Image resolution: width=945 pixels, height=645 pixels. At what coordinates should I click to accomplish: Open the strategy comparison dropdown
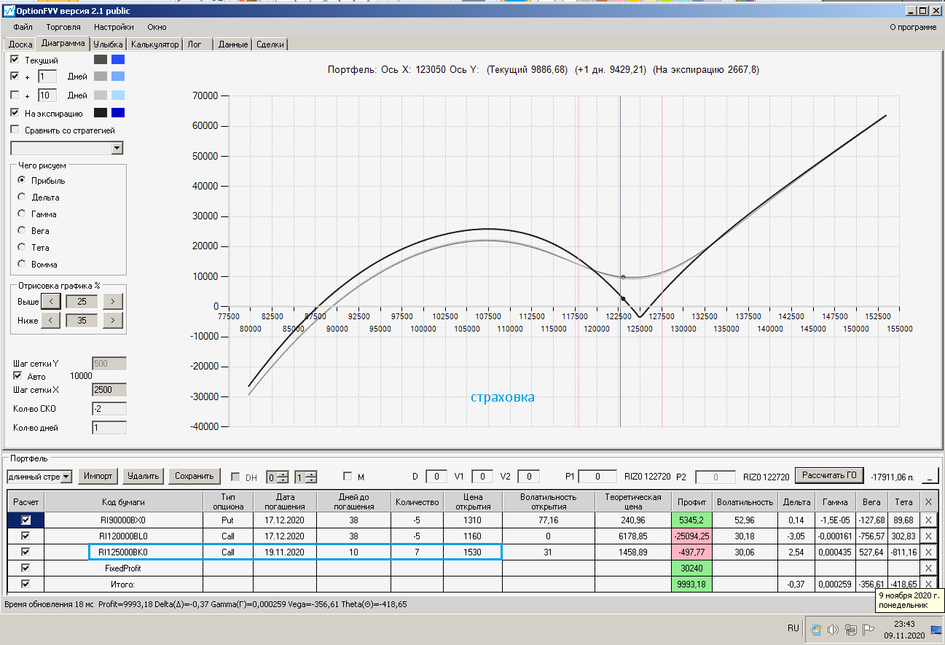tap(117, 149)
